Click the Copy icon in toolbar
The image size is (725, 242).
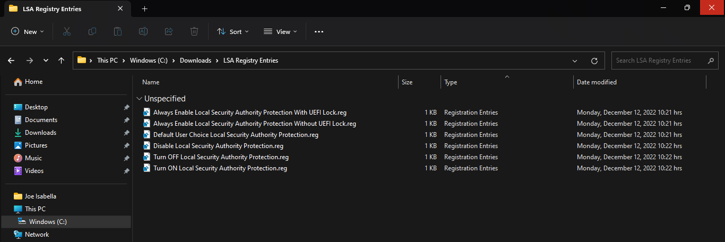click(92, 31)
